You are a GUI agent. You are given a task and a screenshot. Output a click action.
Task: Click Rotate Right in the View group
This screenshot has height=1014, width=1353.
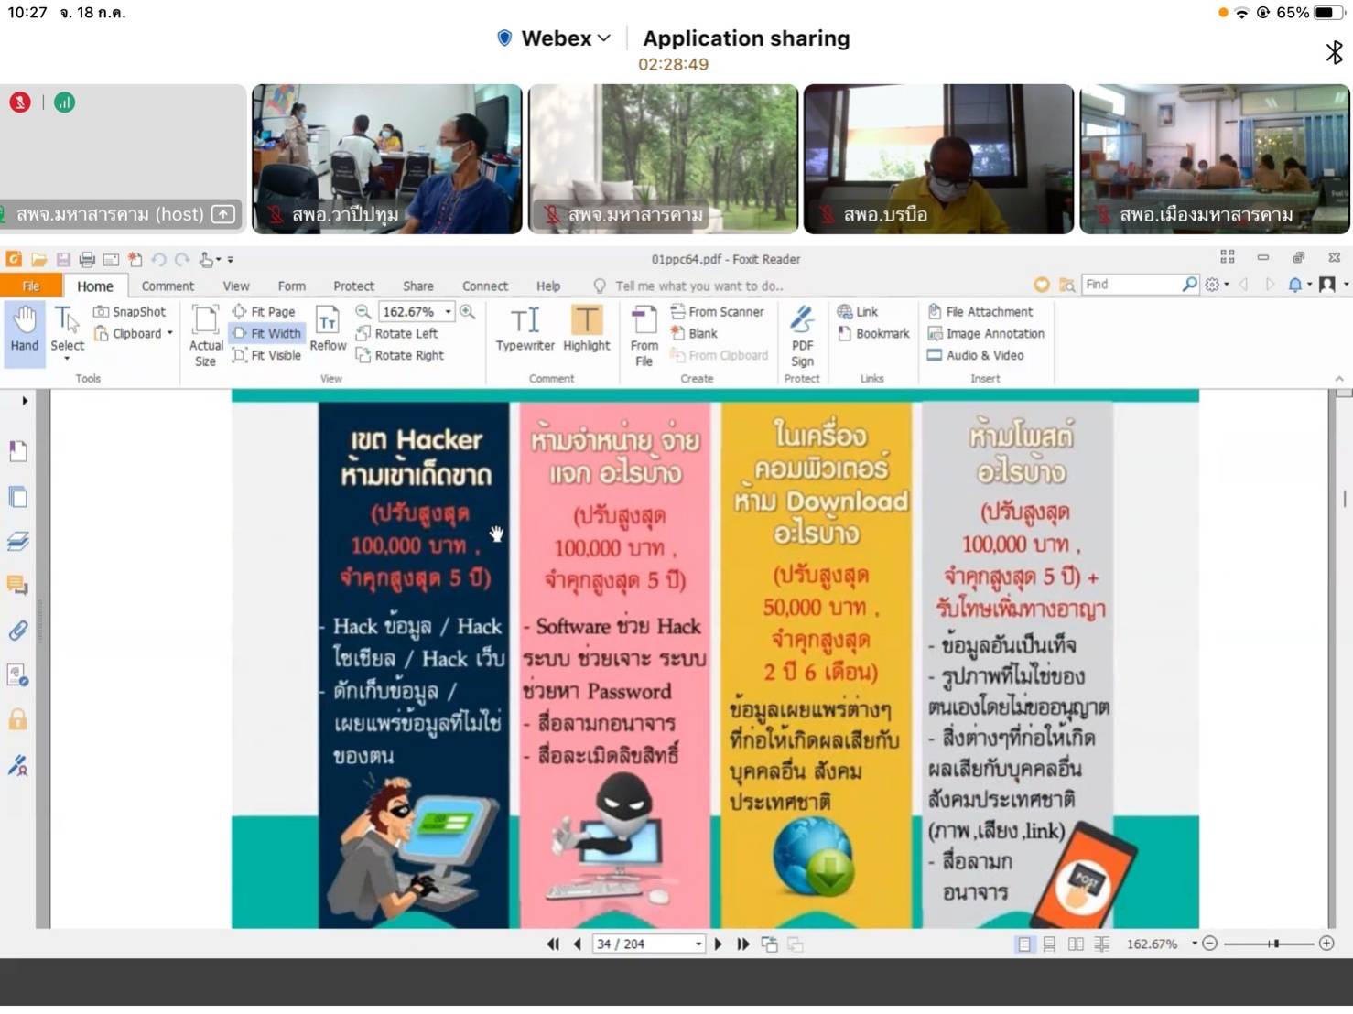pyautogui.click(x=400, y=355)
